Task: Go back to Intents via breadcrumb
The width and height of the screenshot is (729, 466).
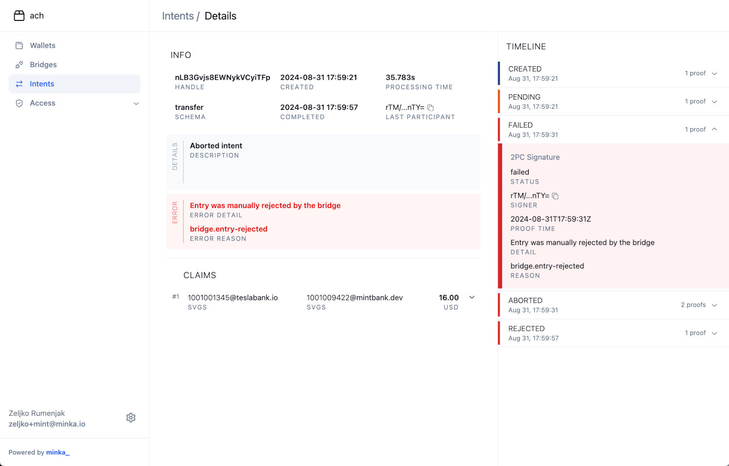Action: pos(177,16)
